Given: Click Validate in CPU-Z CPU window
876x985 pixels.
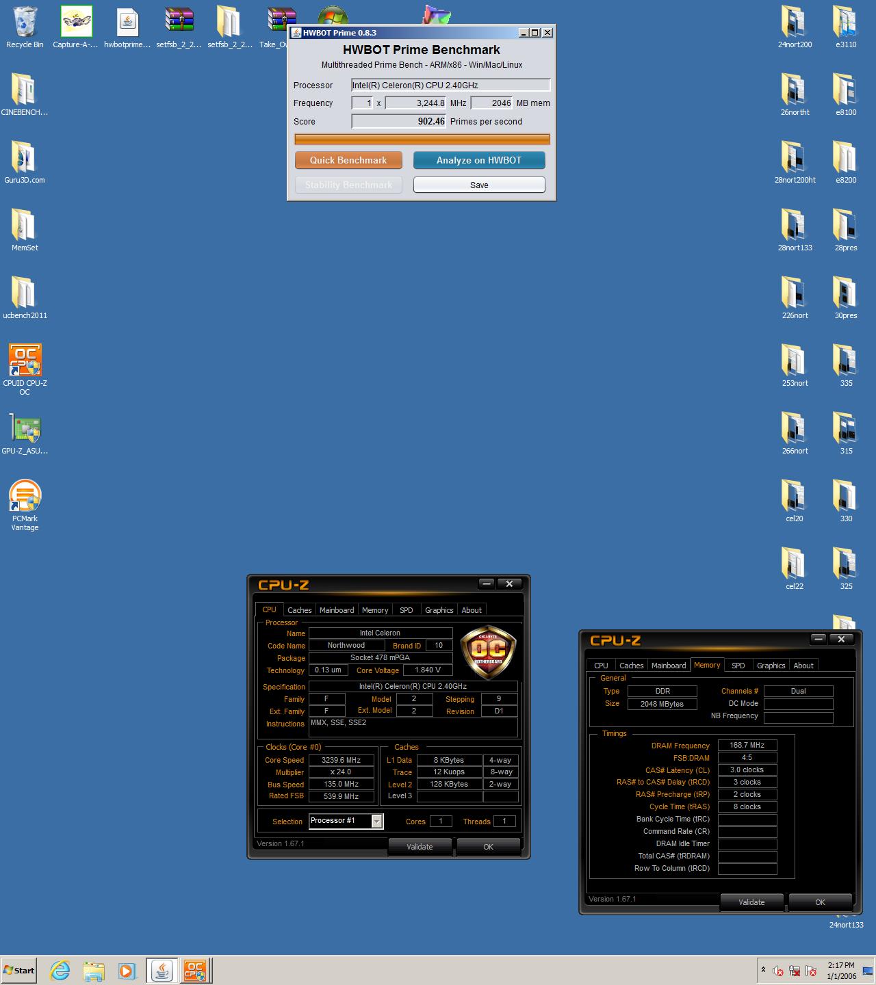Looking at the screenshot, I should (x=420, y=847).
